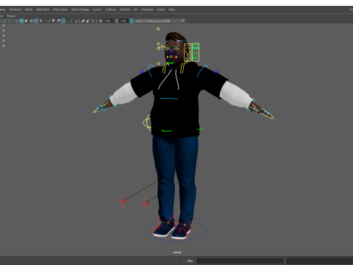Switch viewport to wireframe display

click(x=16, y=21)
